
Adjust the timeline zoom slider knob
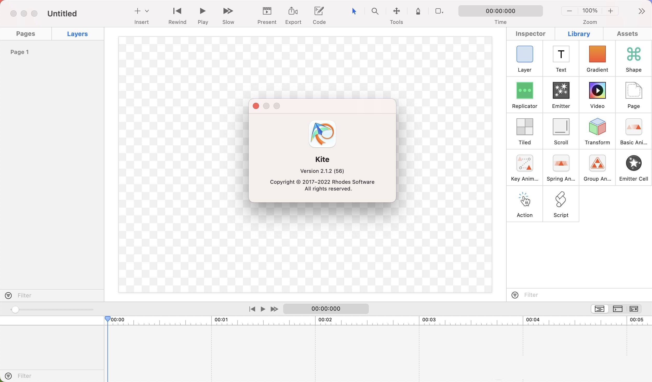pyautogui.click(x=15, y=309)
